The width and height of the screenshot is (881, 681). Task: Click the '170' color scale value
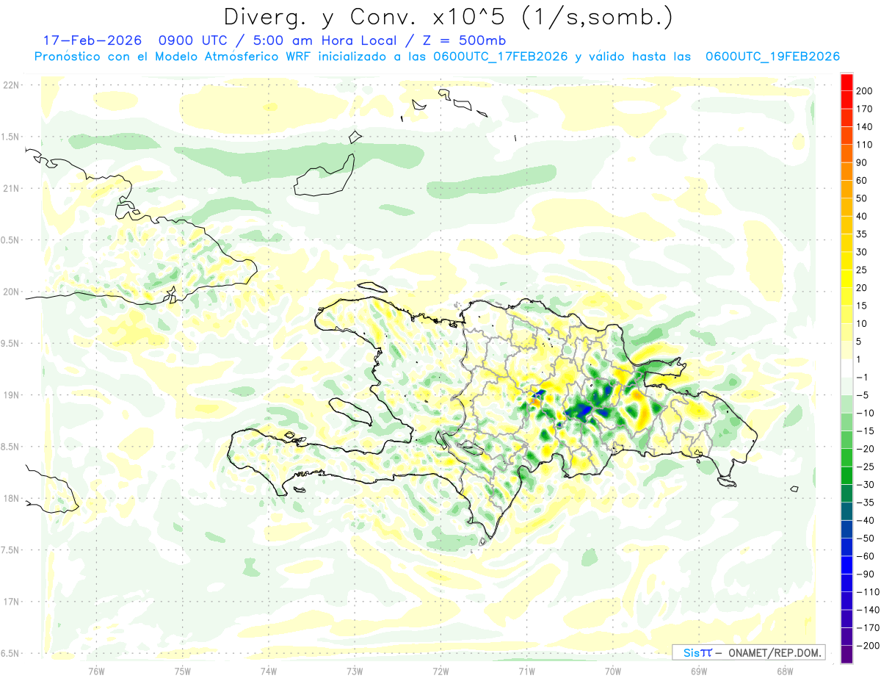tap(866, 109)
